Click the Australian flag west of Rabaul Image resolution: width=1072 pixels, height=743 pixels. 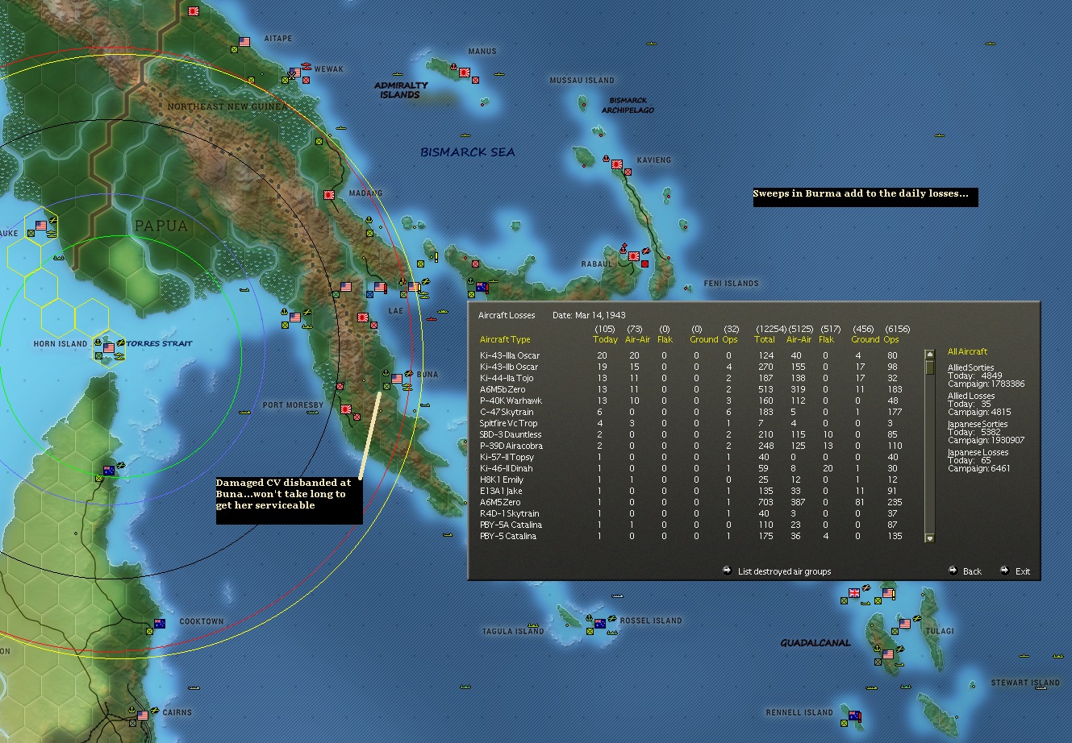[482, 287]
